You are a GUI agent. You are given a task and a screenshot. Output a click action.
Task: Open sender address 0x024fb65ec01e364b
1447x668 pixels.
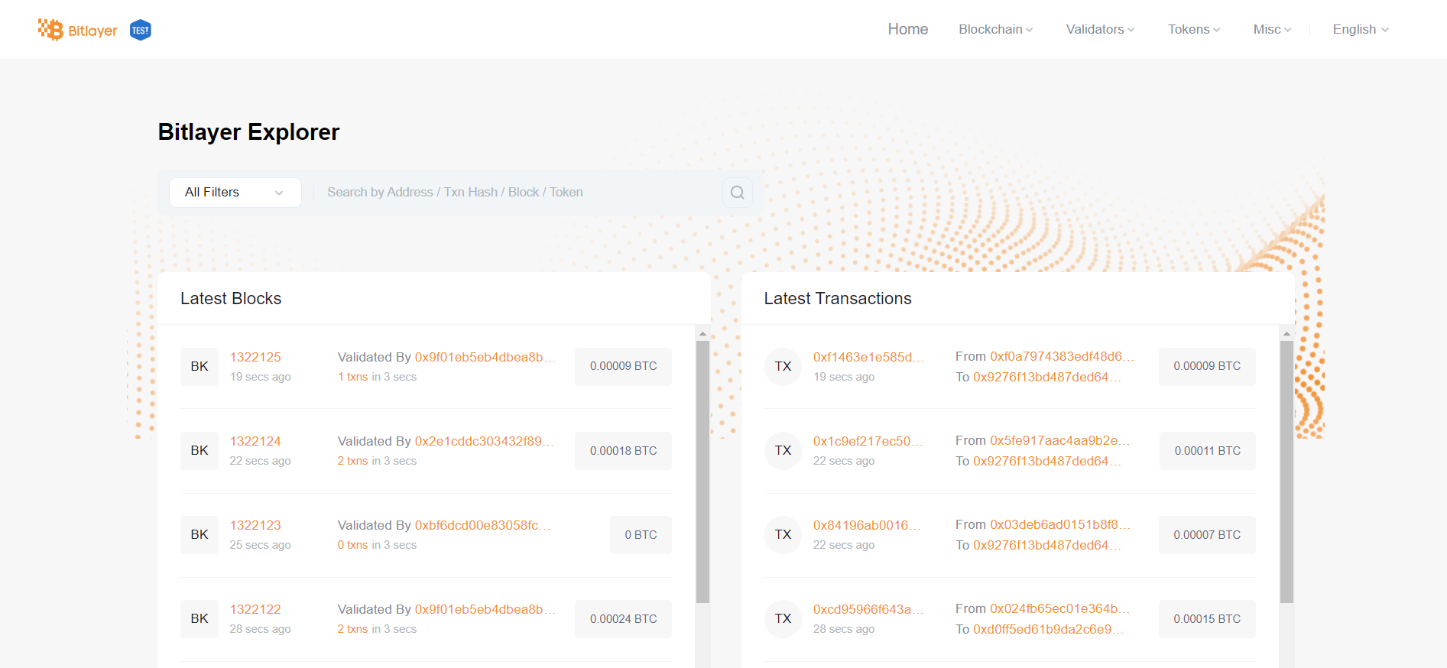tap(1060, 608)
